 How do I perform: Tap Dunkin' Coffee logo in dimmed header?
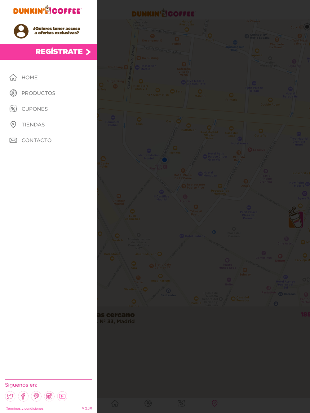(x=164, y=13)
